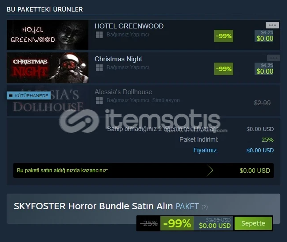Click the bundle -99% discount badge
This screenshot has height=242, width=287.
tap(177, 223)
